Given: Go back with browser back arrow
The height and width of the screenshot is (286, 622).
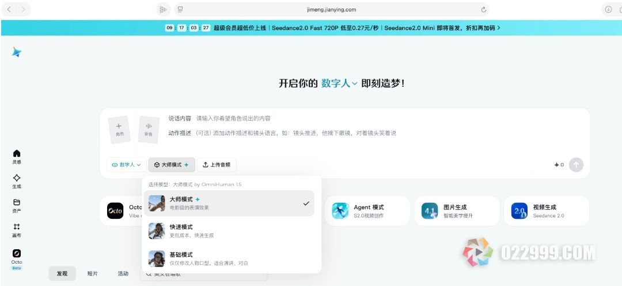Looking at the screenshot, I should (x=9, y=10).
